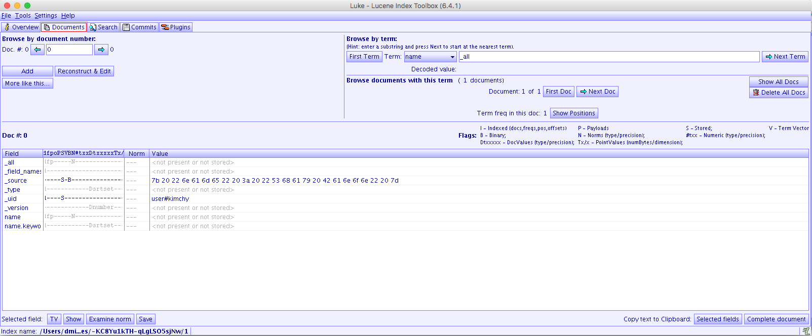The width and height of the screenshot is (812, 336).
Task: Click the Show button at bottom
Action: (73, 319)
